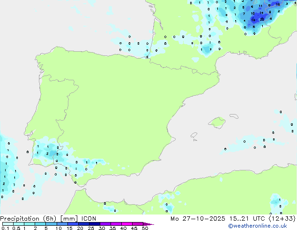Screen dimensions: 297x230
Task: Click the legend swatch between 20 and 25
Action: 84,224
